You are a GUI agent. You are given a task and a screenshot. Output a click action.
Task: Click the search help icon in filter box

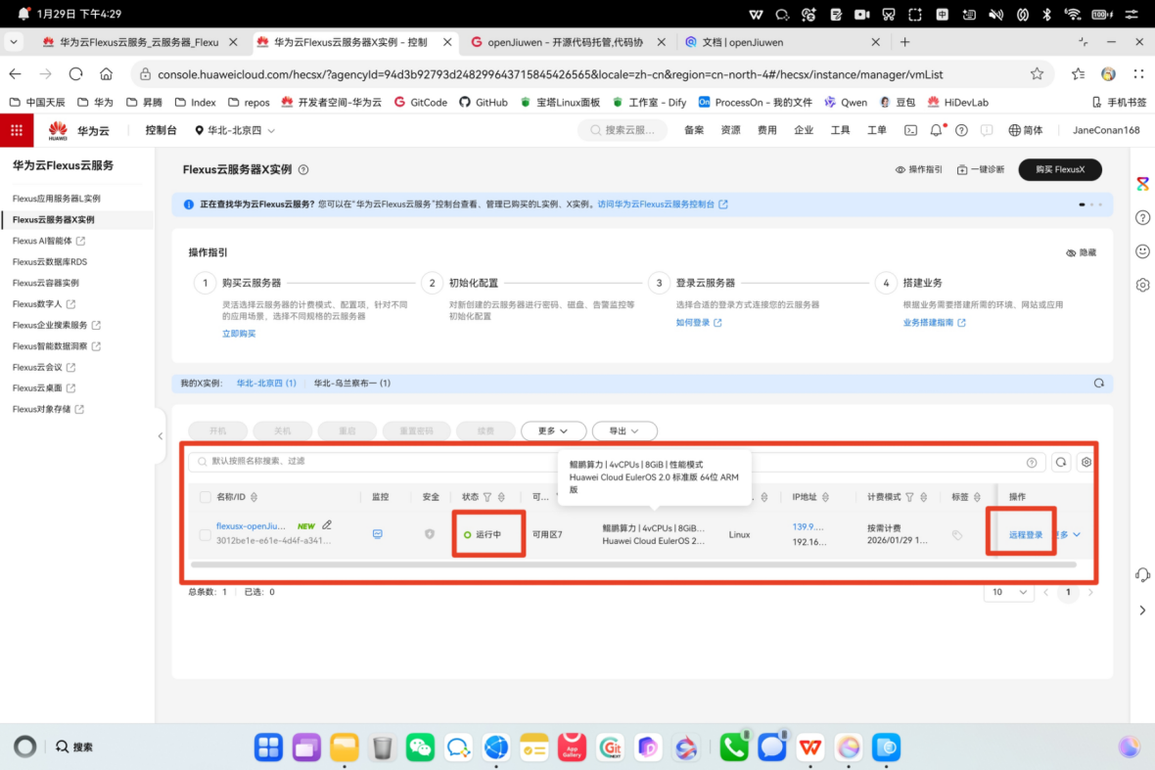1032,463
